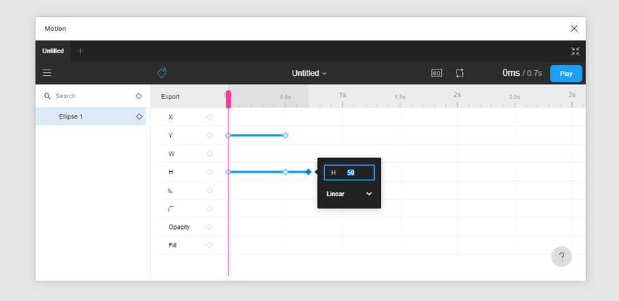Open the hamburger menu icon
Image resolution: width=619 pixels, height=301 pixels.
tap(47, 73)
